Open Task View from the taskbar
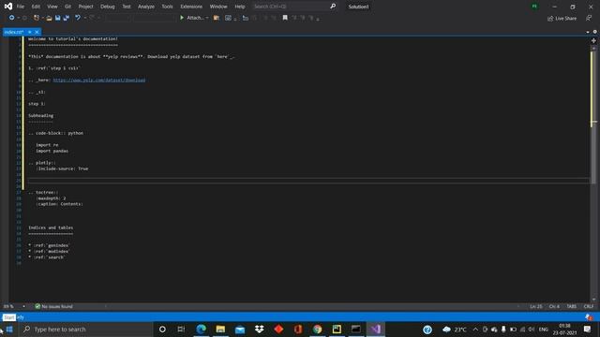 (x=181, y=329)
